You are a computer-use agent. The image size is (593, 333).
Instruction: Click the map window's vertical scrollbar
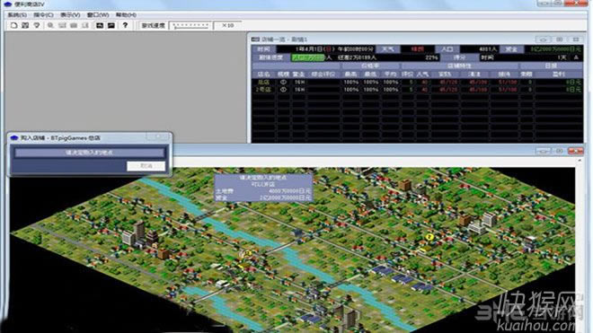(x=580, y=246)
